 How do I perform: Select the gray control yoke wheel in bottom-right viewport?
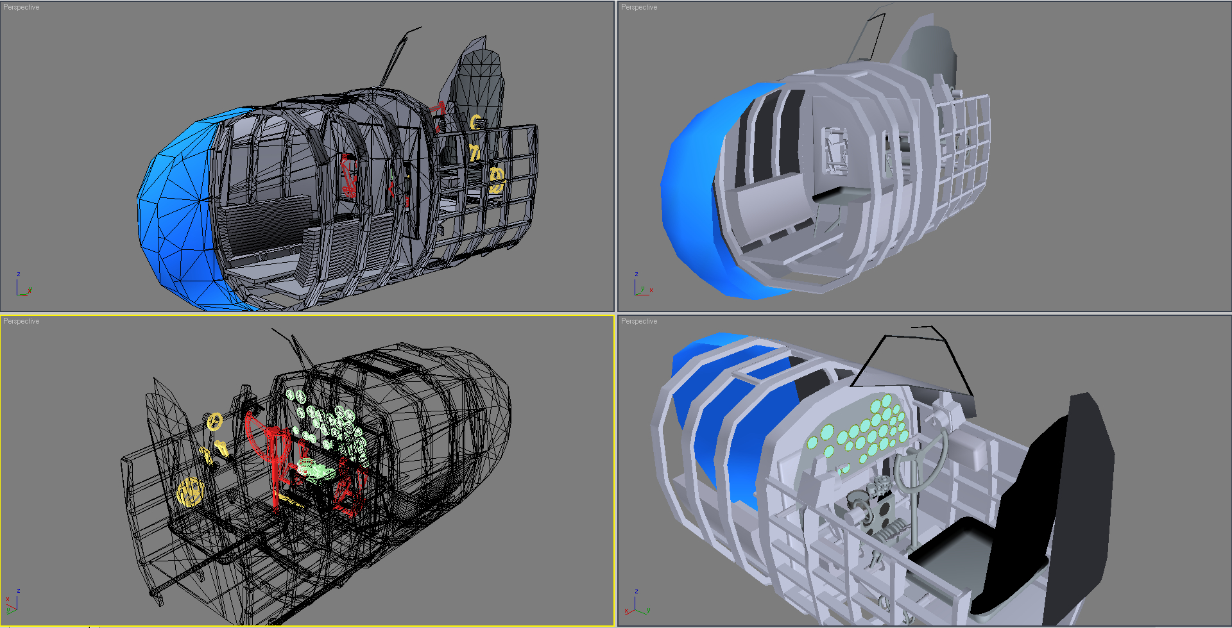(x=922, y=463)
